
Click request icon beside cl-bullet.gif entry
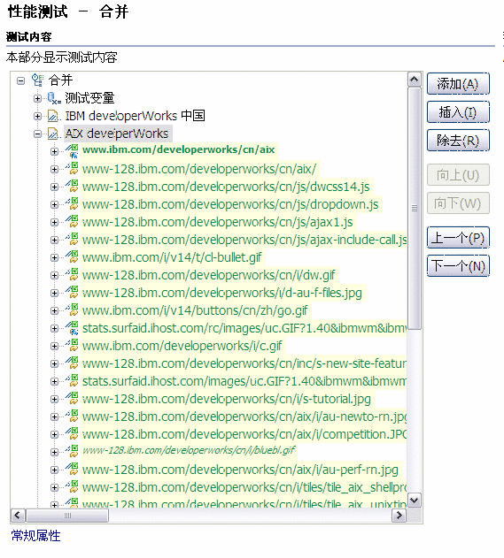point(72,257)
